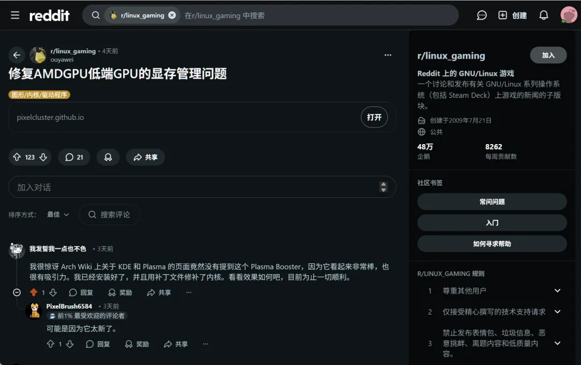The width and height of the screenshot is (581, 365).
Task: Open the 最佳 sort order dropdown
Action: pos(58,214)
